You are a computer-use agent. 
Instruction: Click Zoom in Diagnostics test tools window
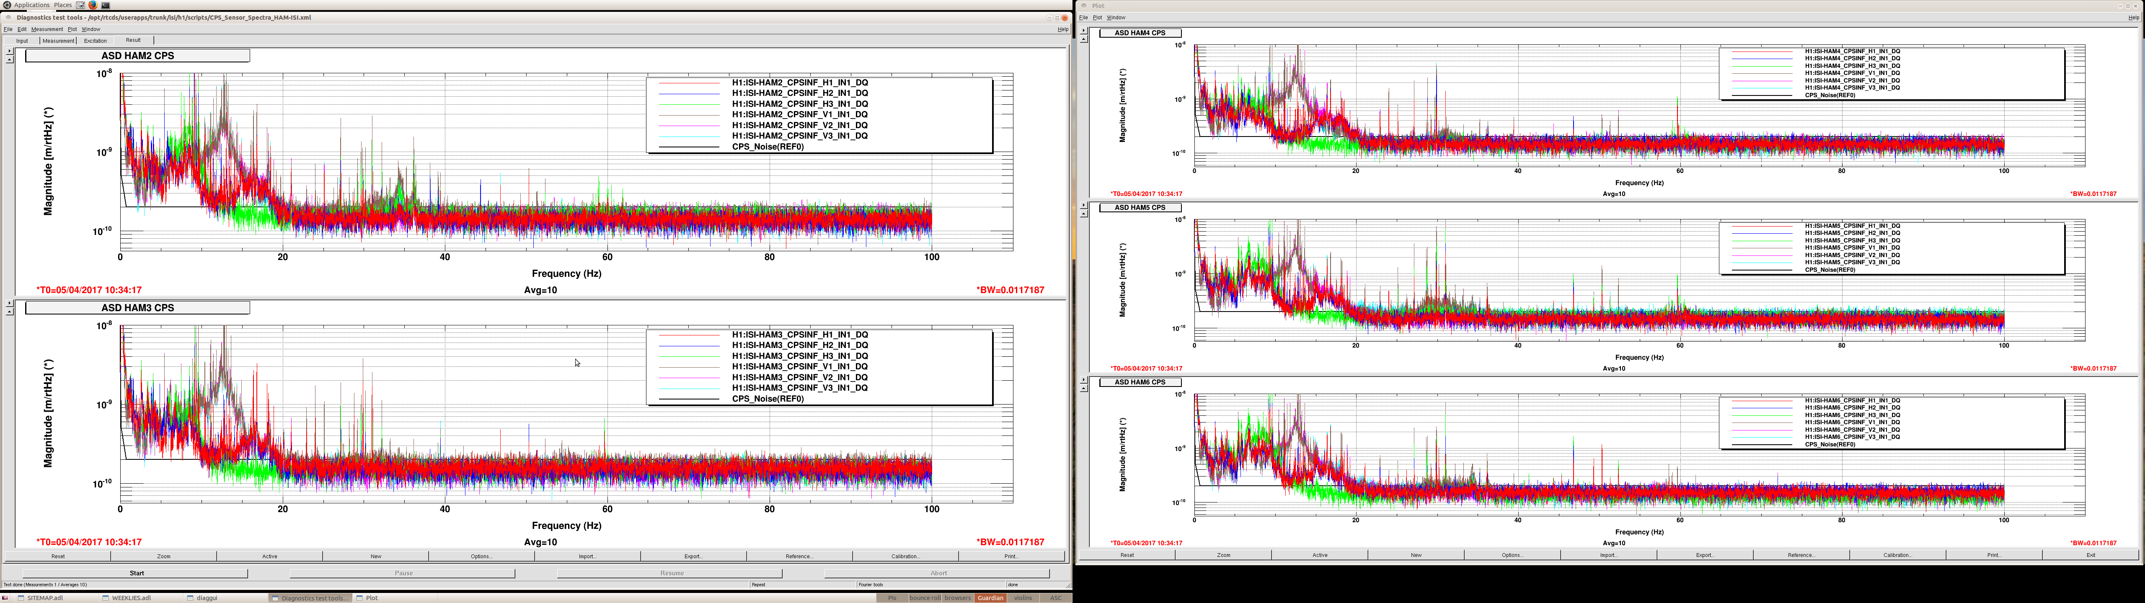point(164,557)
